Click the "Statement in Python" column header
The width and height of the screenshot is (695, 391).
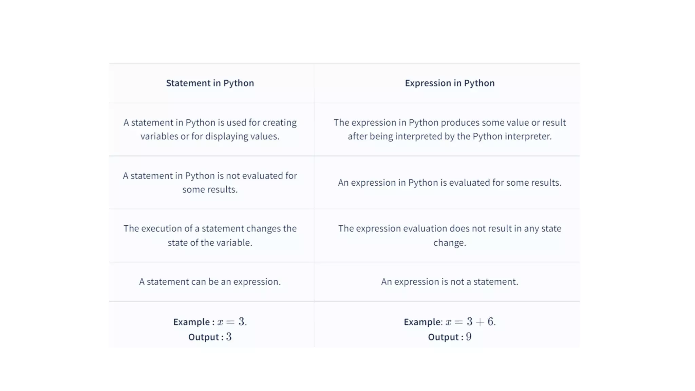(x=210, y=83)
